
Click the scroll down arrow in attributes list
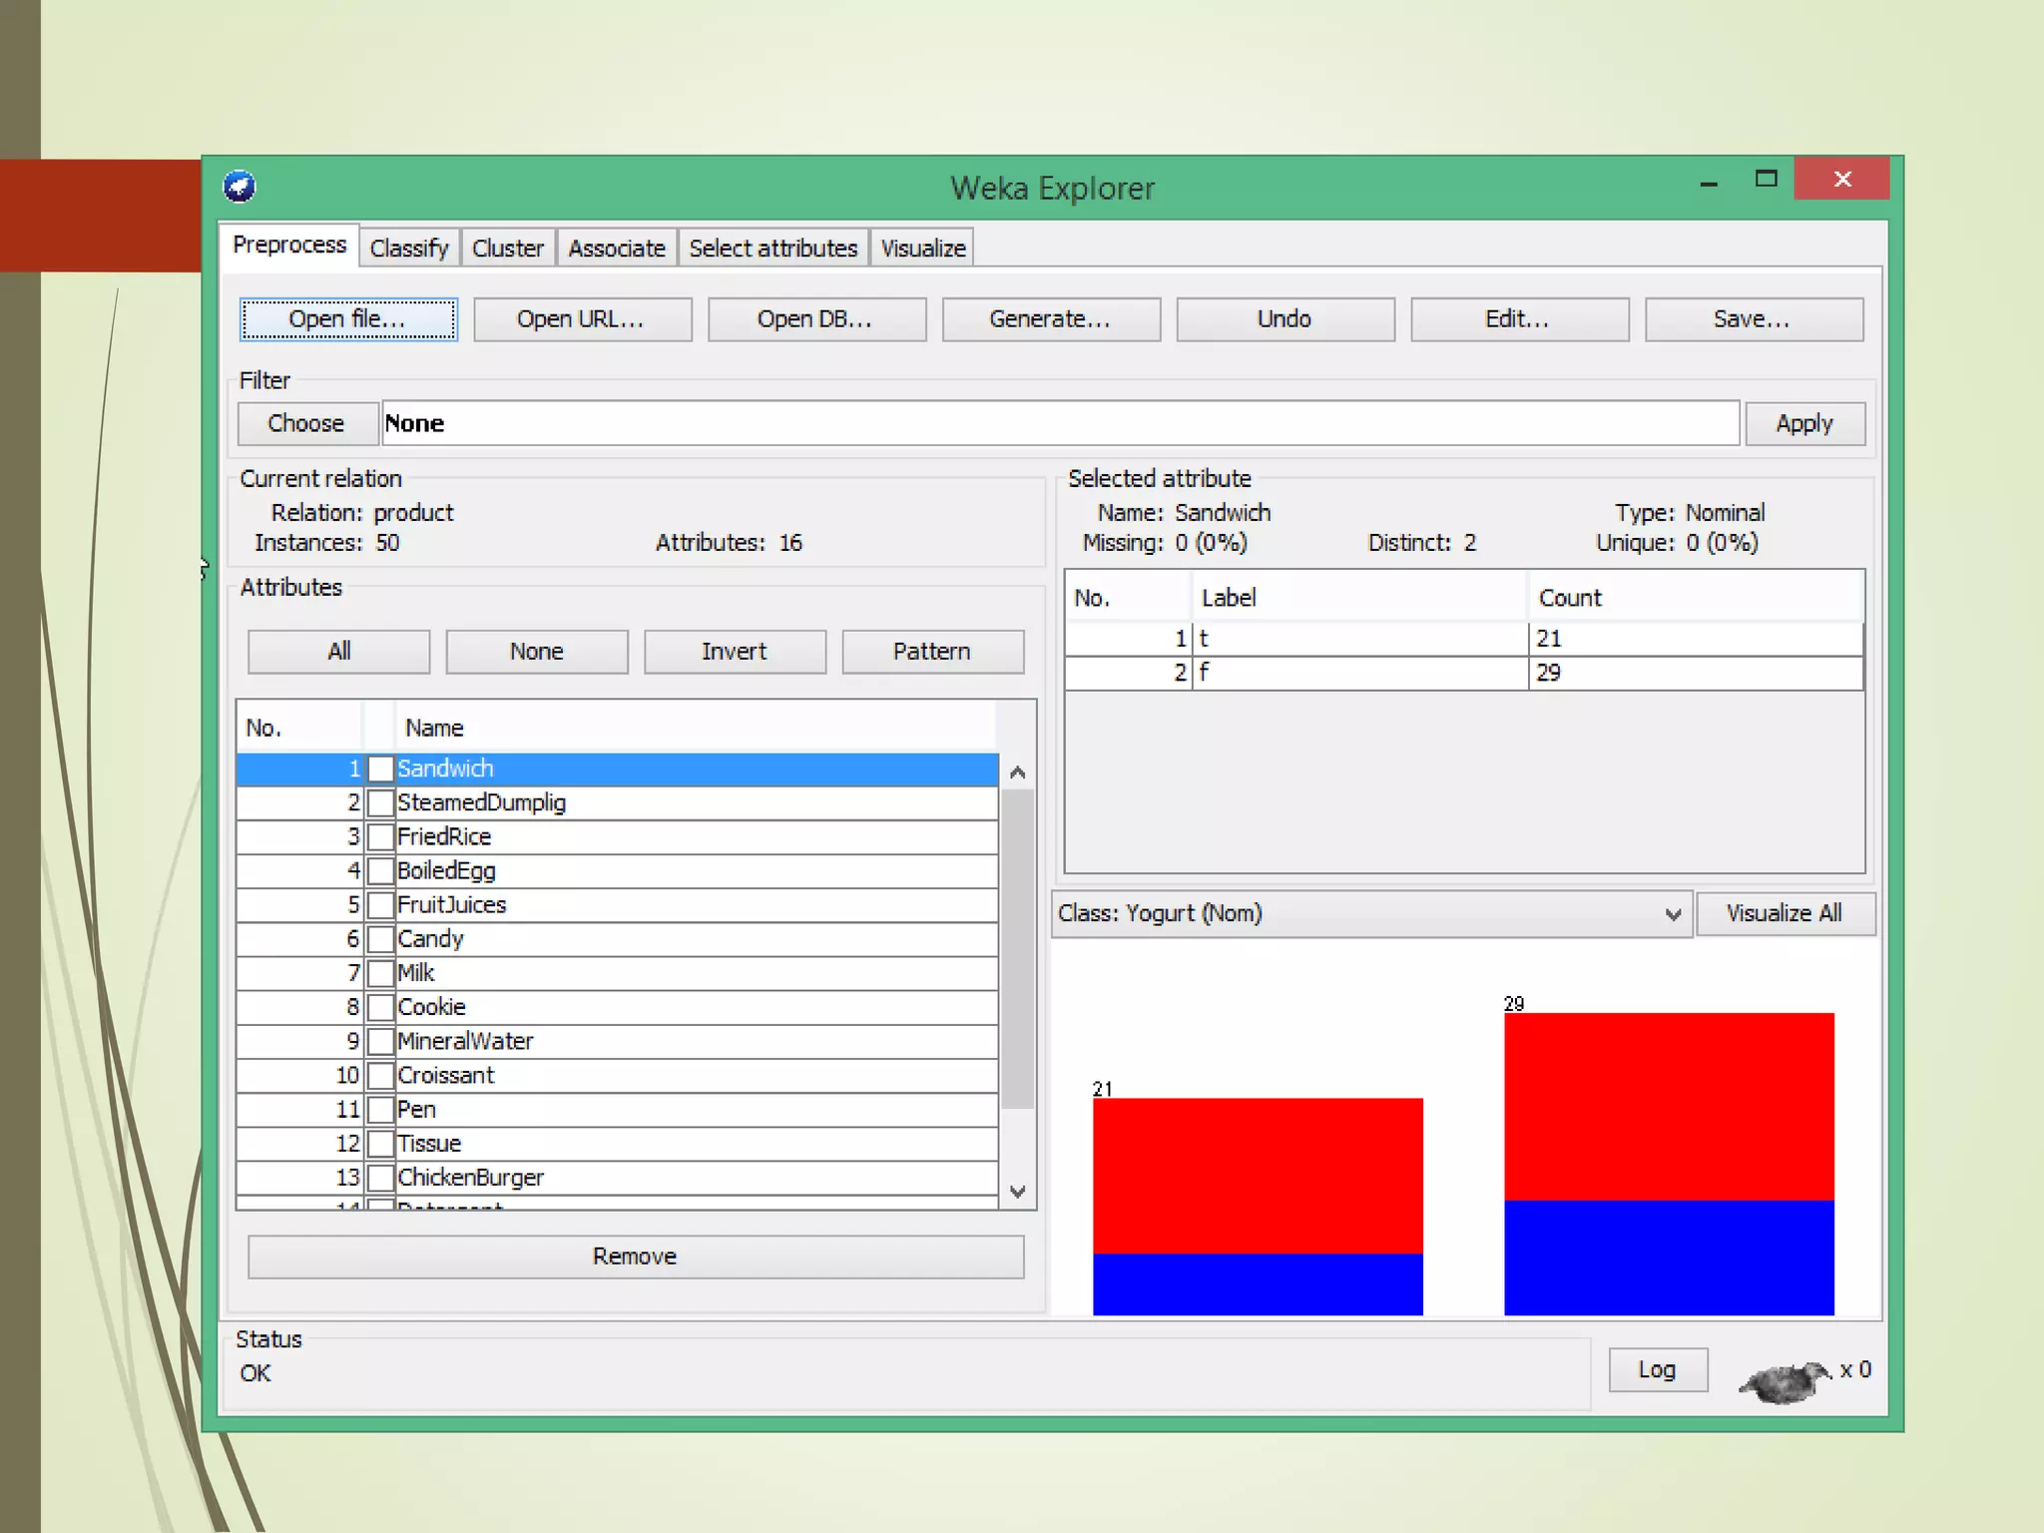(1017, 1192)
